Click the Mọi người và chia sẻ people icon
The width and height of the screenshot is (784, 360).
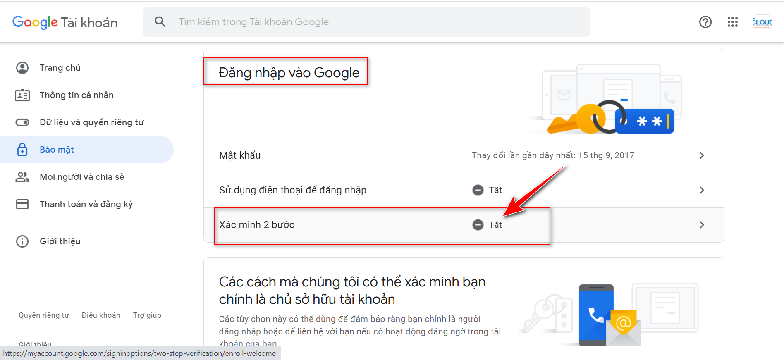click(22, 177)
